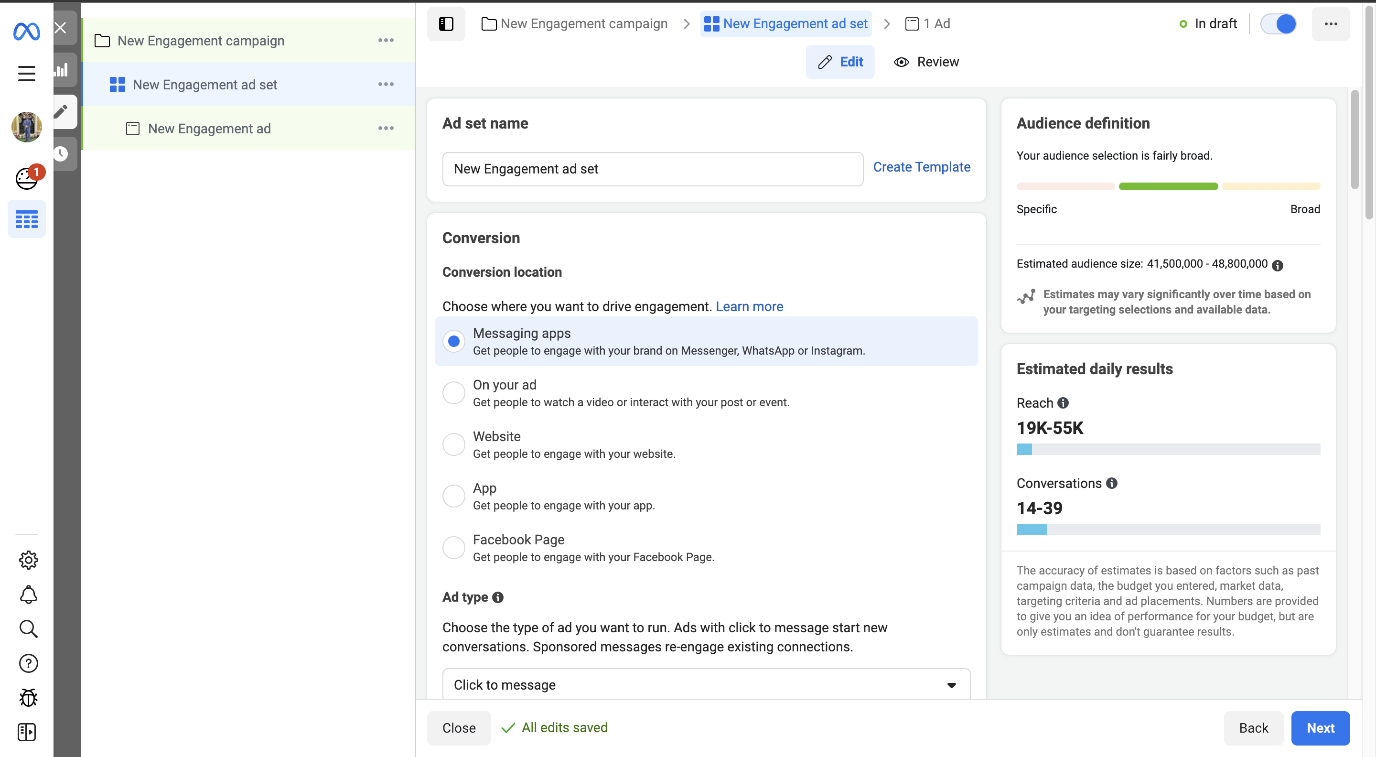
Task: Click the search magnifier icon
Action: pyautogui.click(x=28, y=629)
